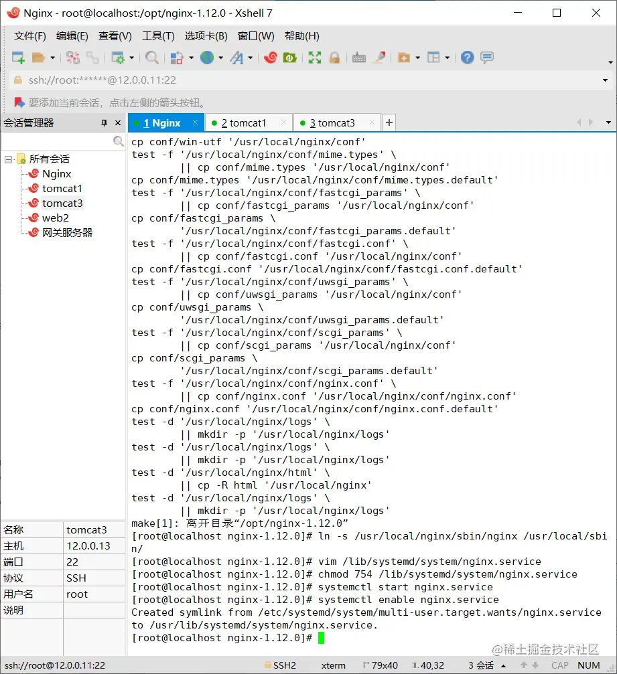Viewport: 617px width, 674px height.
Task: Open the 窗口(W) menu
Action: pos(256,36)
